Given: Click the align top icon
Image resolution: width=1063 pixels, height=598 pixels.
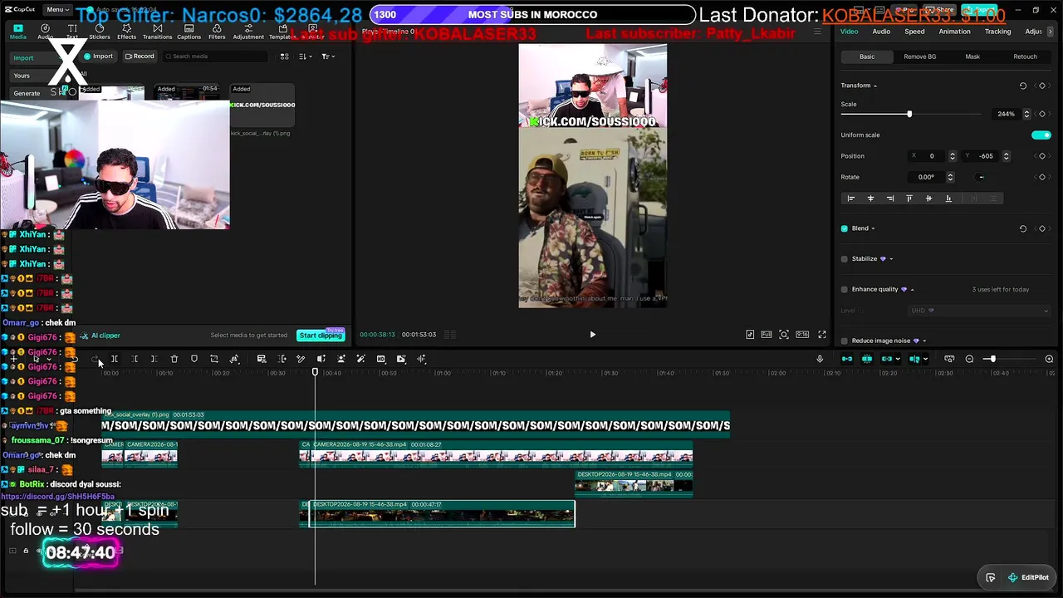Looking at the screenshot, I should click(909, 199).
